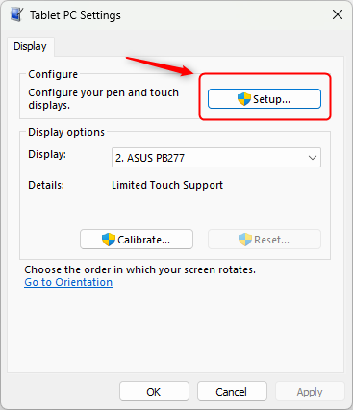Click the faded shield icon beside Reset
Image resolution: width=353 pixels, height=410 pixels.
[245, 240]
